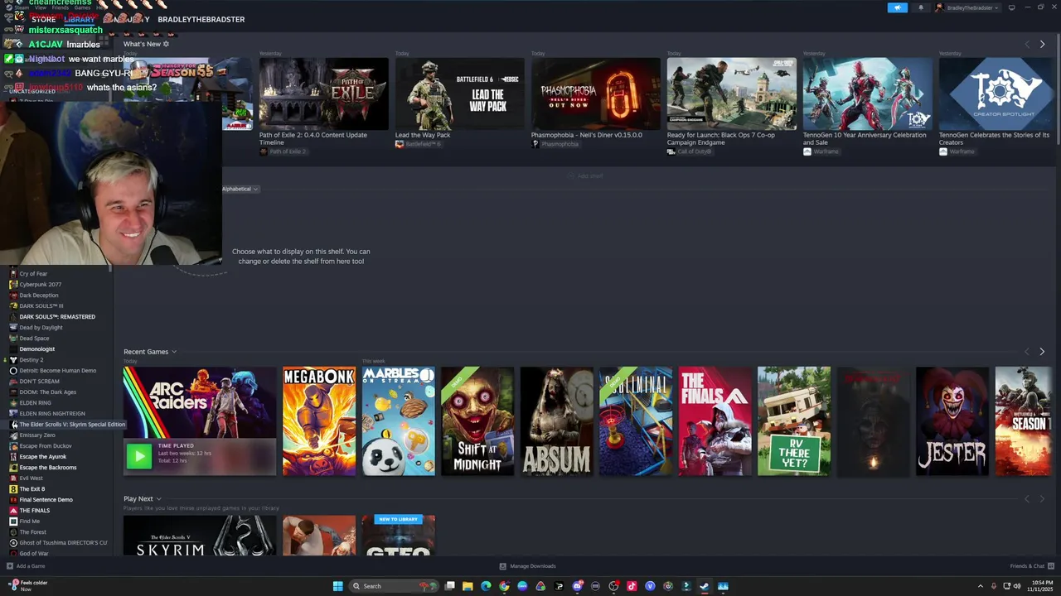
Task: Open the Marbles on Stream game cover
Action: (399, 421)
